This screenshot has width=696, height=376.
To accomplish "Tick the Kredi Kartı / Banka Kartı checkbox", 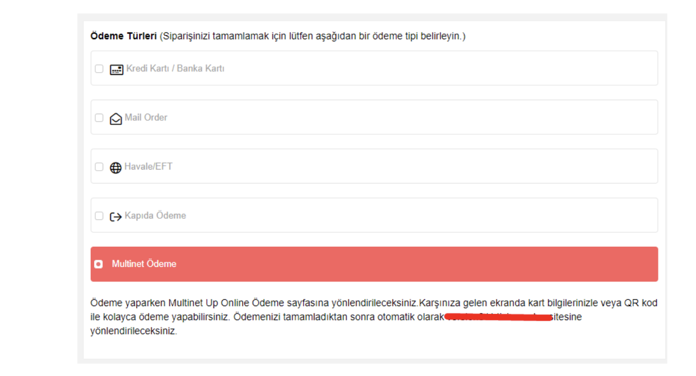I will tap(99, 69).
